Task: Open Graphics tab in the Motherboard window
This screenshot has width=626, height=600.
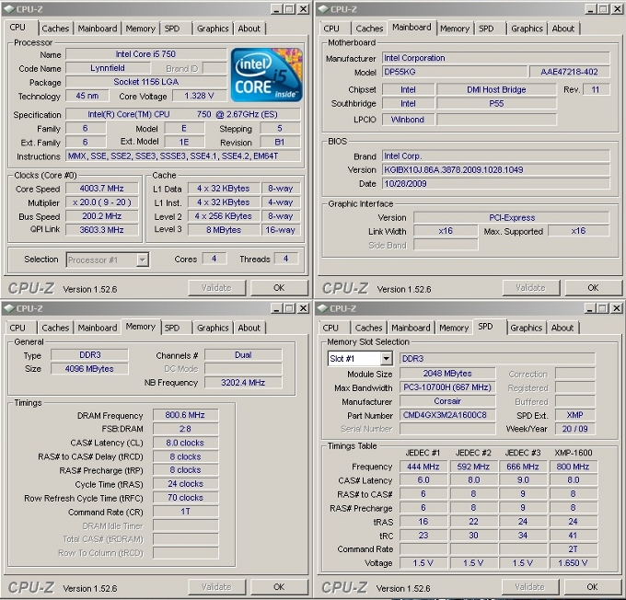Action: coord(527,29)
